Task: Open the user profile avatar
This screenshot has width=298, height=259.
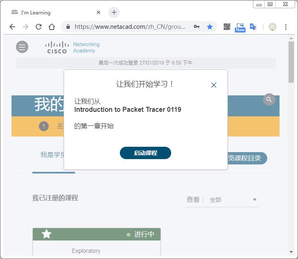Action: pos(272,27)
